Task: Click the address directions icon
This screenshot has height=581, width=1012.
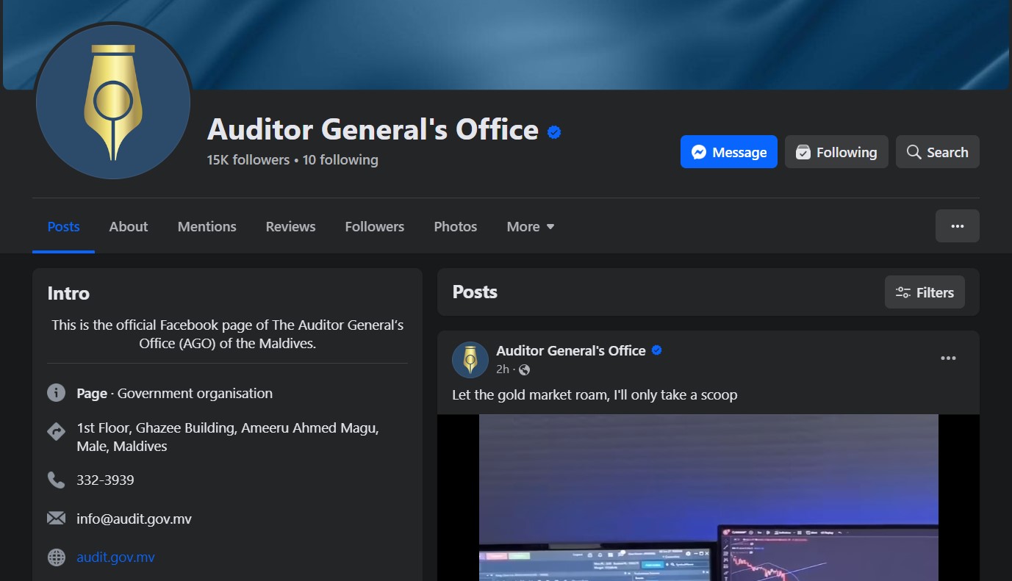Action: pos(57,431)
